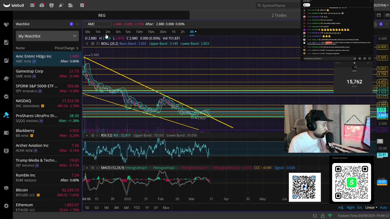This screenshot has width=390, height=219.
Task: Click the green wifi connection icon
Action: [x=330, y=216]
